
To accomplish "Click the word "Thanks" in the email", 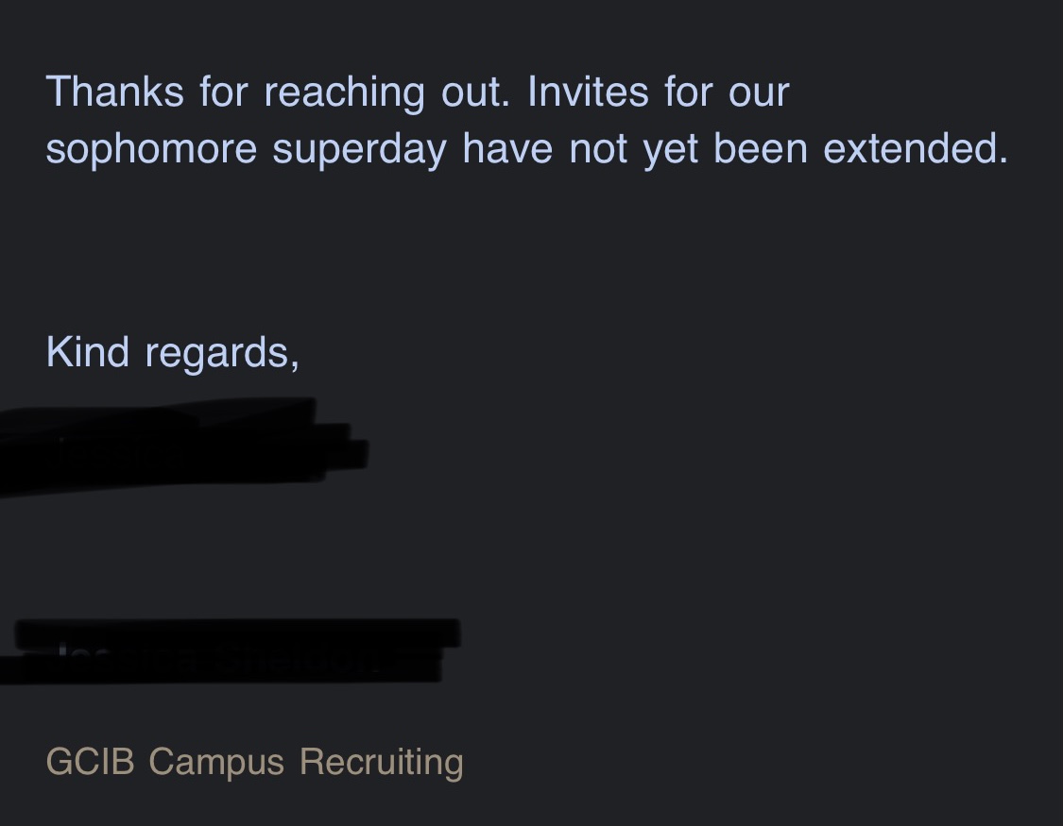I will point(114,93).
